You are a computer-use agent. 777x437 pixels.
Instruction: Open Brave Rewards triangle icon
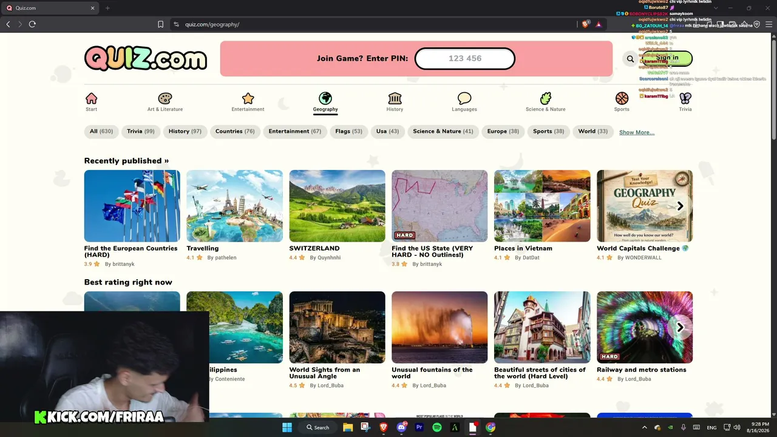tap(599, 24)
